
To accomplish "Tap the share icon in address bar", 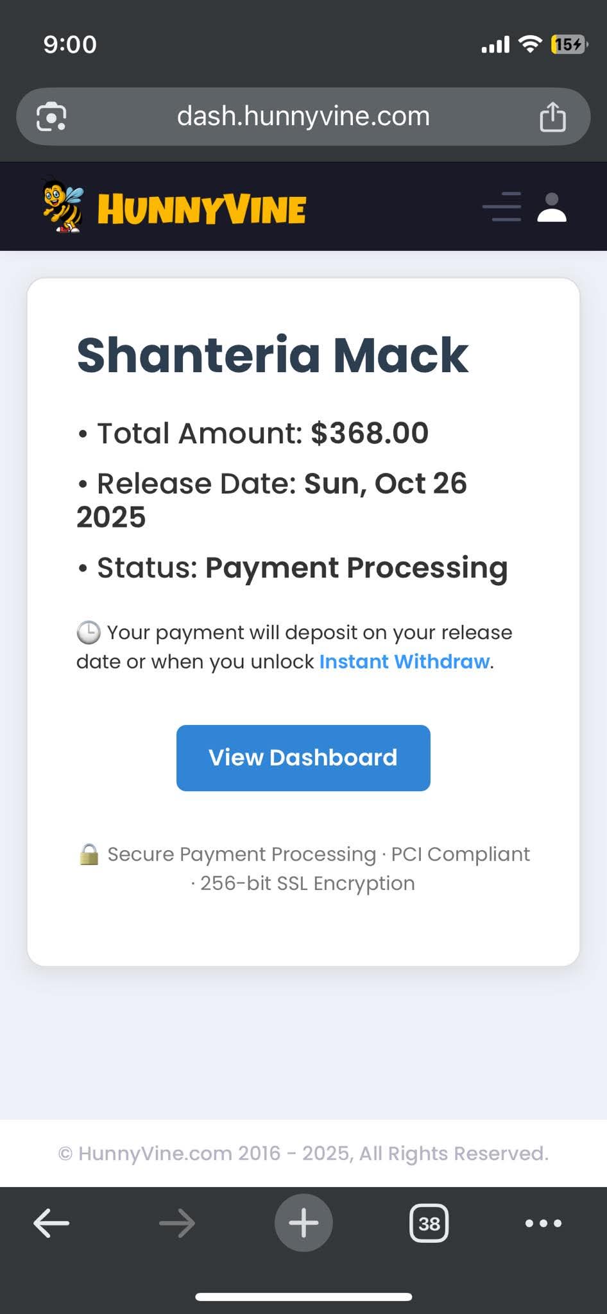I will tap(552, 117).
